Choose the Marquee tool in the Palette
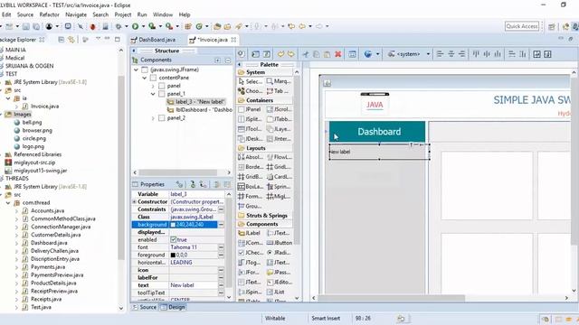The height and width of the screenshot is (325, 579). coord(280,81)
